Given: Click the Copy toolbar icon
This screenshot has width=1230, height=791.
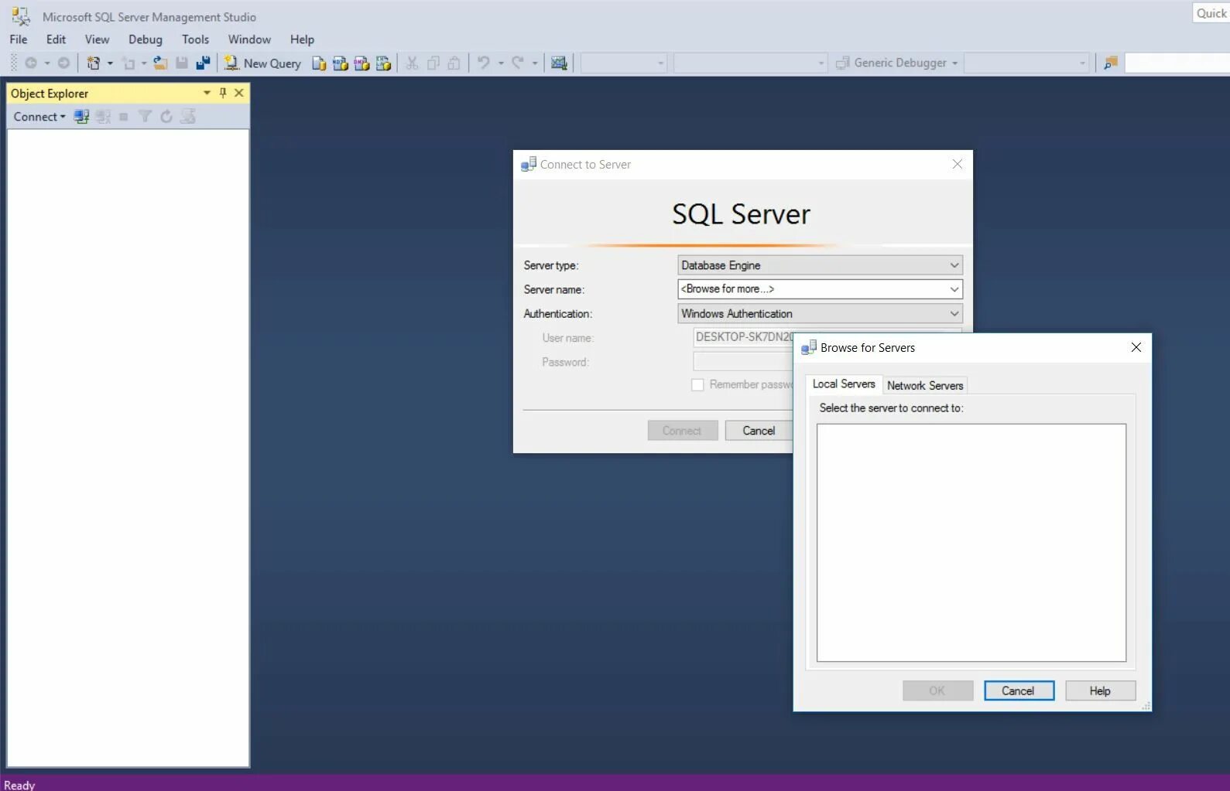Looking at the screenshot, I should coord(433,63).
